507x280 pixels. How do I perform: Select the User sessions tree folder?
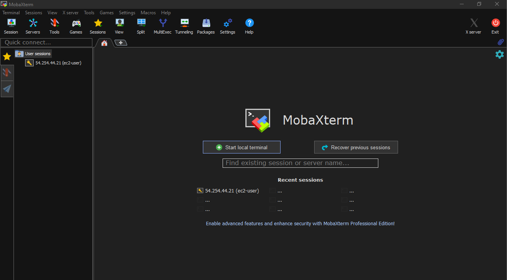click(x=33, y=54)
